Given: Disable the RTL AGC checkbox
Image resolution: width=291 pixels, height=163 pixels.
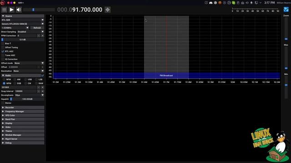Looking at the screenshot, I should (x=3, y=51).
